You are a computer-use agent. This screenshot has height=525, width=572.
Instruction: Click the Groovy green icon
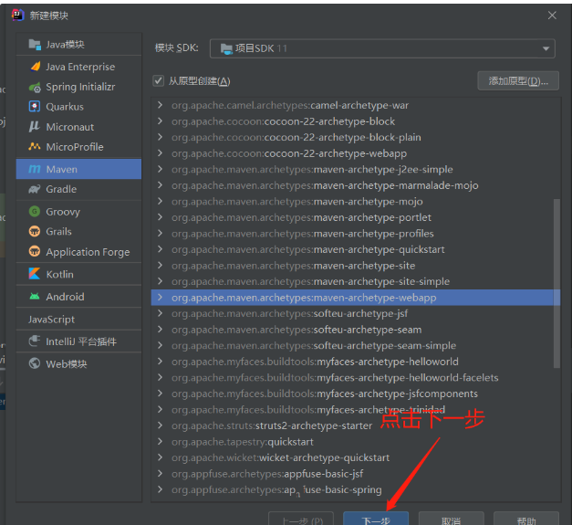[x=35, y=212]
